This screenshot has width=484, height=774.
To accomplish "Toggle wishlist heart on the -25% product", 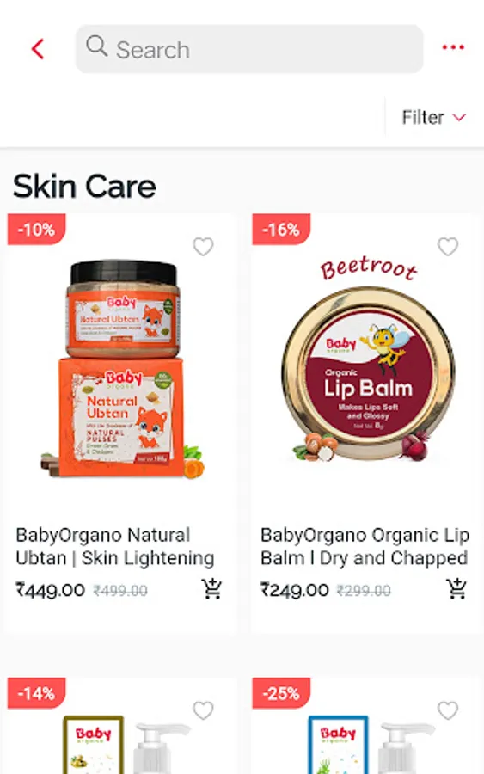I will click(x=448, y=710).
